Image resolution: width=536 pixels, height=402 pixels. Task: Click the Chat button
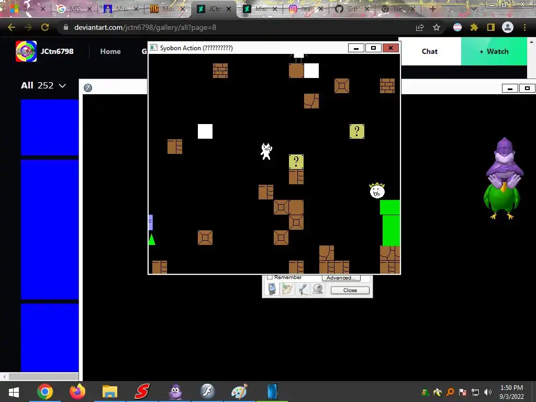click(430, 51)
